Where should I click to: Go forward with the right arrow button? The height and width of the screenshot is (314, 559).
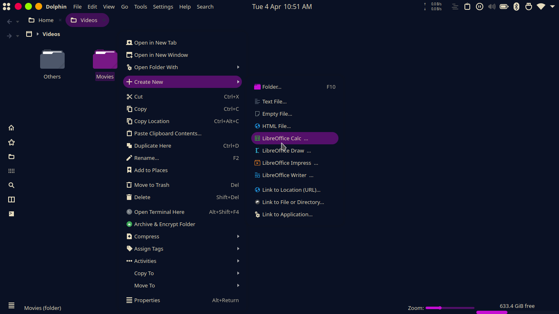pyautogui.click(x=9, y=36)
